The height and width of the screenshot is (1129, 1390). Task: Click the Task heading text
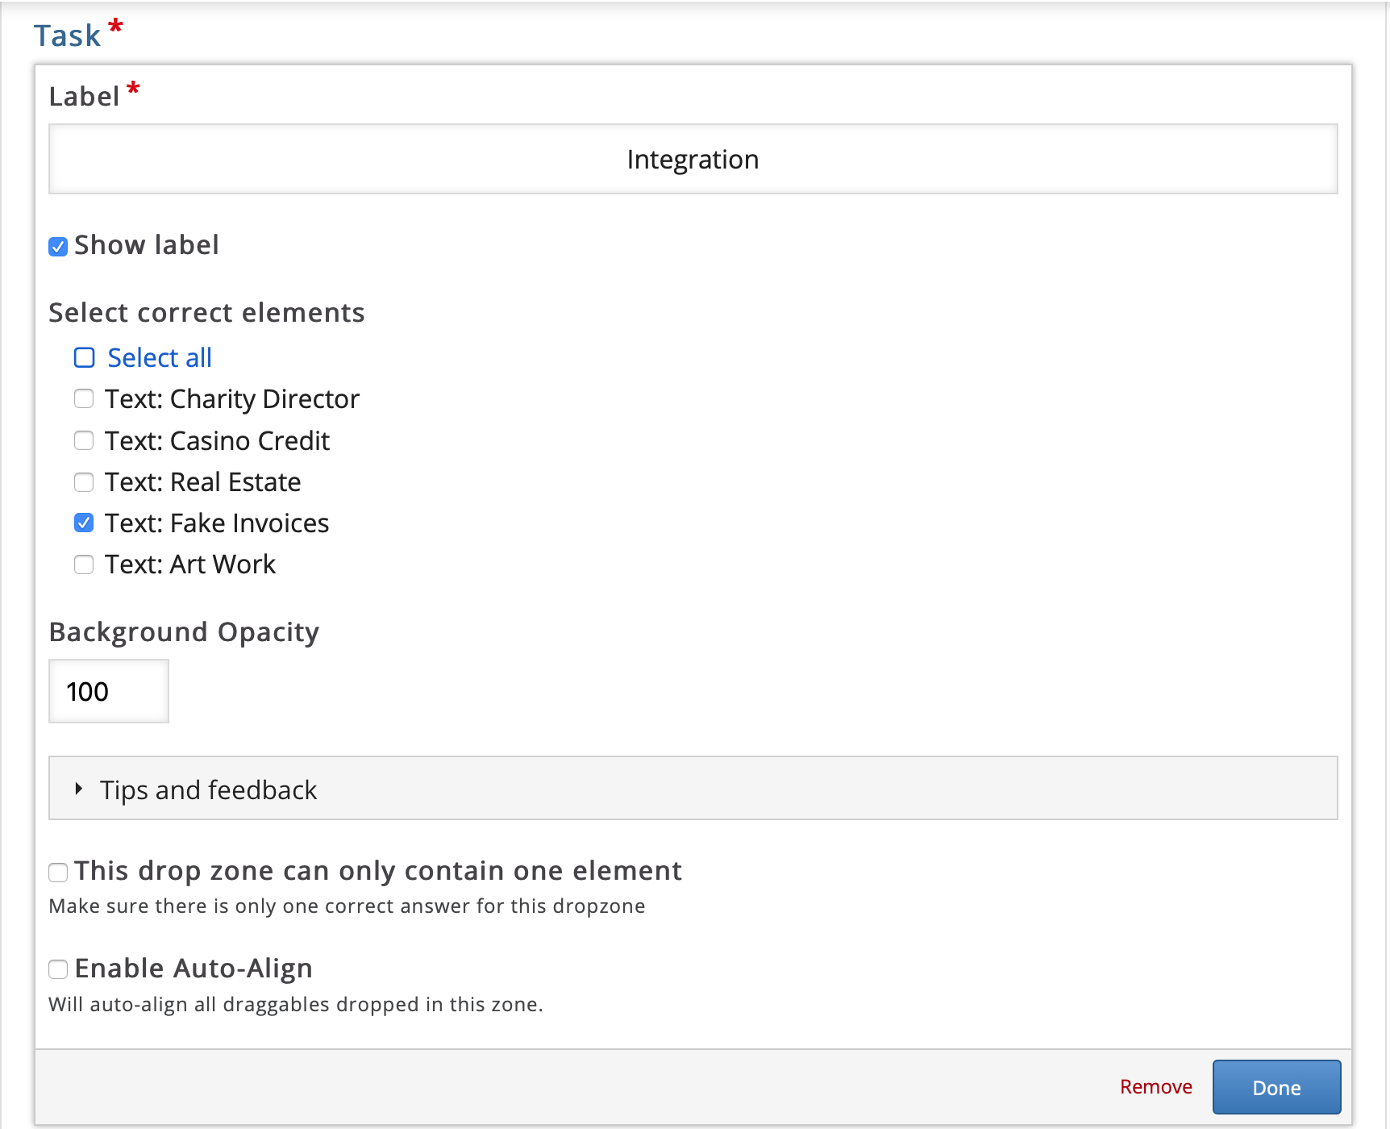(x=68, y=35)
